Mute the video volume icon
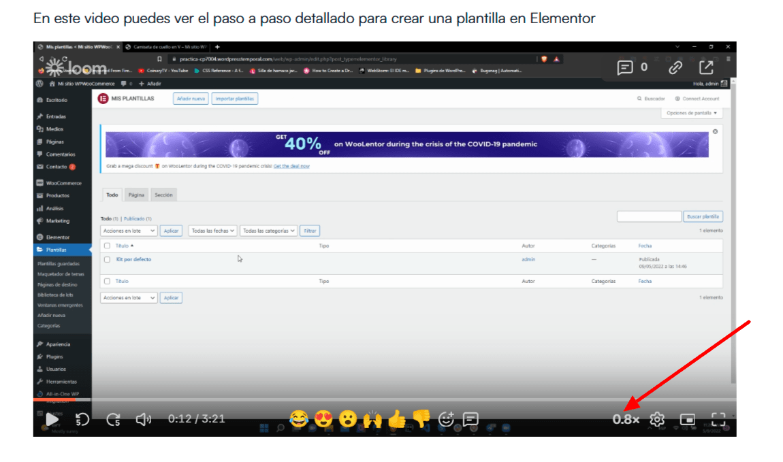 (x=144, y=419)
